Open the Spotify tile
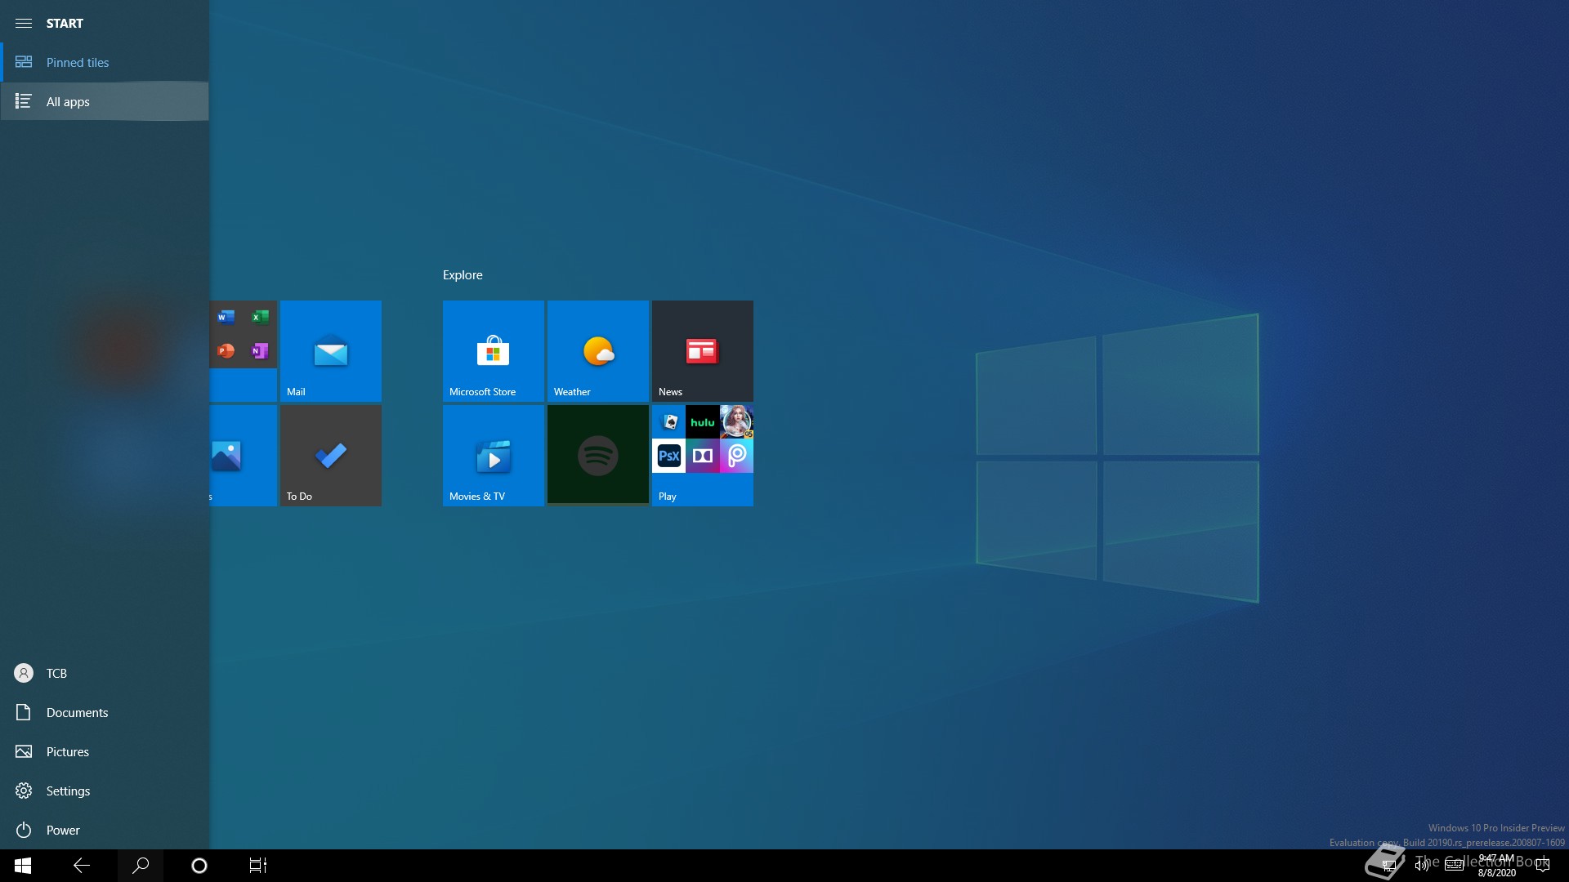1569x882 pixels. (x=598, y=456)
